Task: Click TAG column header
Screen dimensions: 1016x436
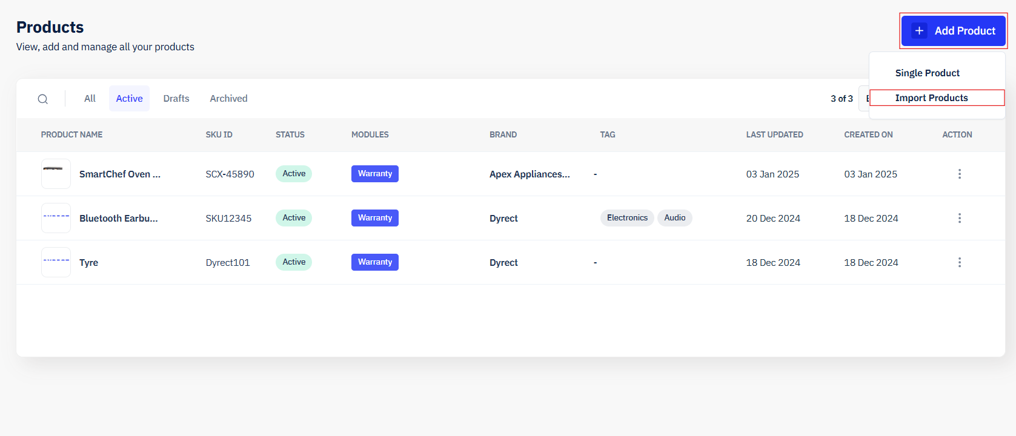Action: 608,134
